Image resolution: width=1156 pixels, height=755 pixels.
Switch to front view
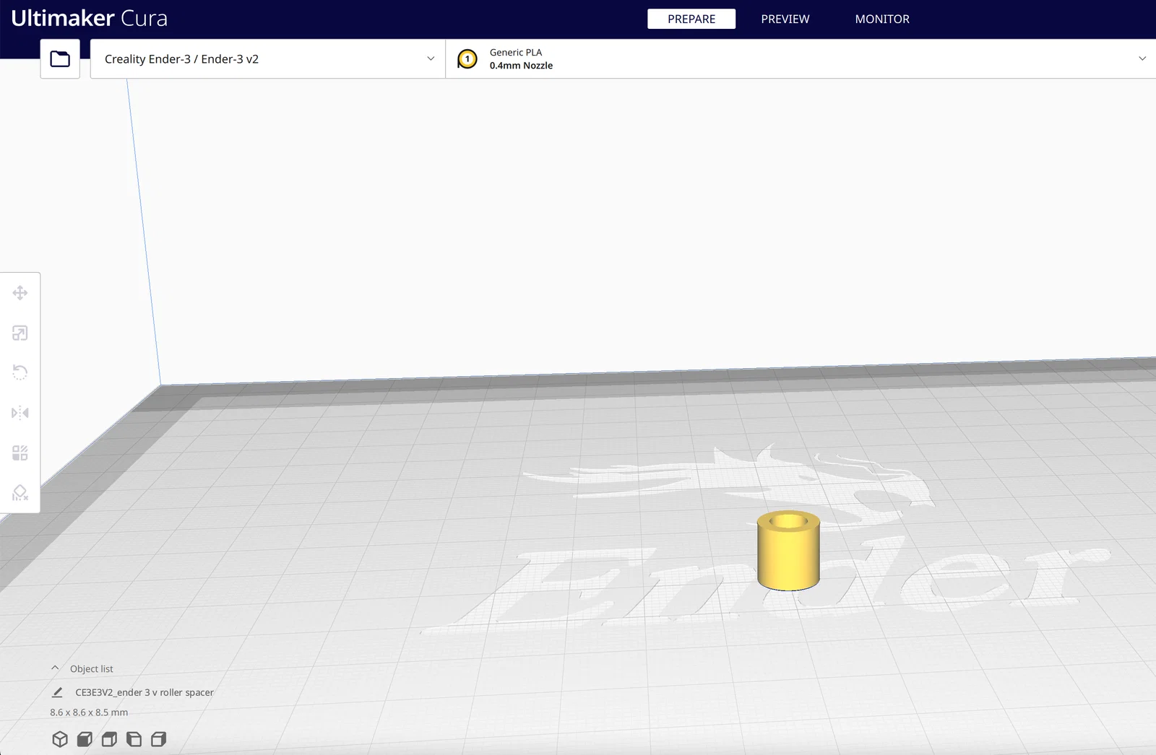tap(85, 739)
